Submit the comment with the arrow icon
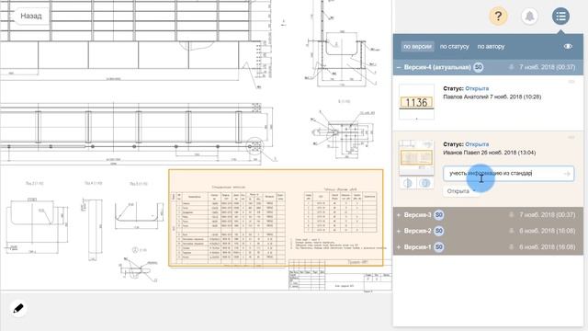Viewport: 588px width, 331px height. click(567, 174)
